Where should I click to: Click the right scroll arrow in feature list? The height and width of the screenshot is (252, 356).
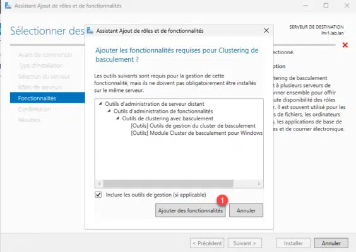point(259,183)
